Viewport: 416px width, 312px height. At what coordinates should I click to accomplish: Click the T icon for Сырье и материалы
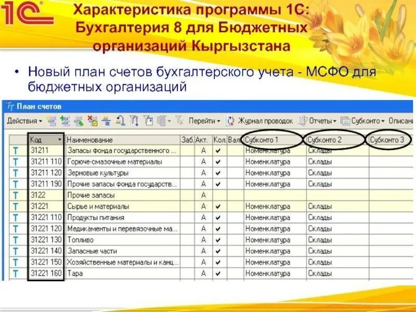pos(16,206)
